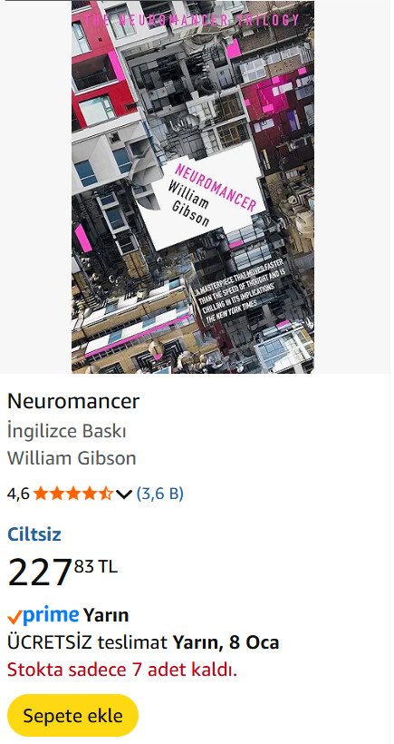The height and width of the screenshot is (744, 394).
Task: Click the İngilizce Baskı edition text
Action: tap(67, 431)
